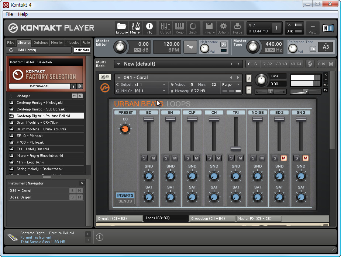
Task: Open the Options gear icon
Action: point(223,28)
